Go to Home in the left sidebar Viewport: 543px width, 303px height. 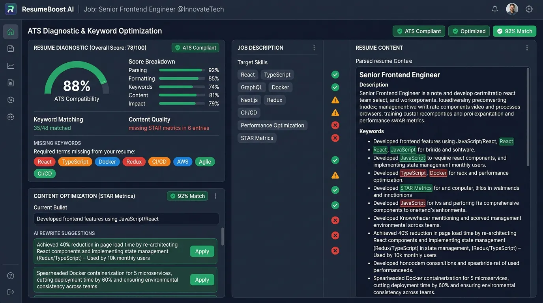11,32
